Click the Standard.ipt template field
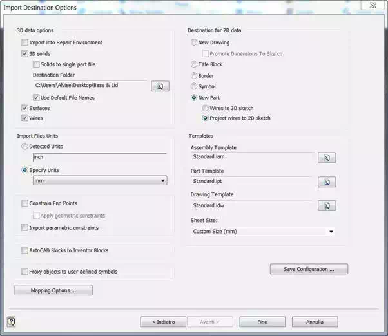The image size is (388, 336). coord(253,181)
